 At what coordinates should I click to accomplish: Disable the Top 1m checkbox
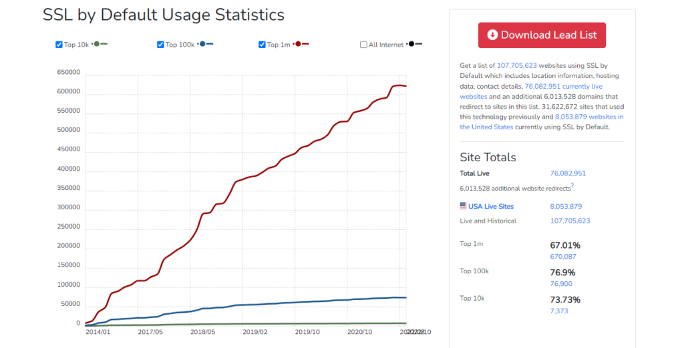[x=262, y=45]
